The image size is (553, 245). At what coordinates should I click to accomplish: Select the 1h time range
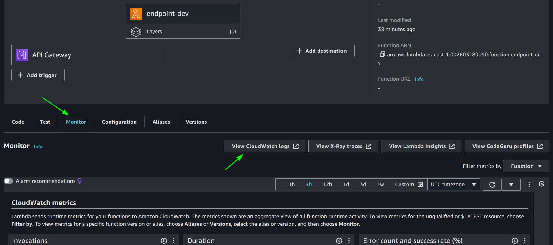point(292,184)
